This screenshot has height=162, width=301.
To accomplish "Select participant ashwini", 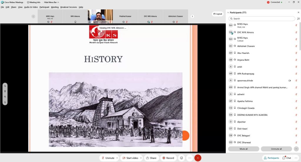I will pos(262,94).
